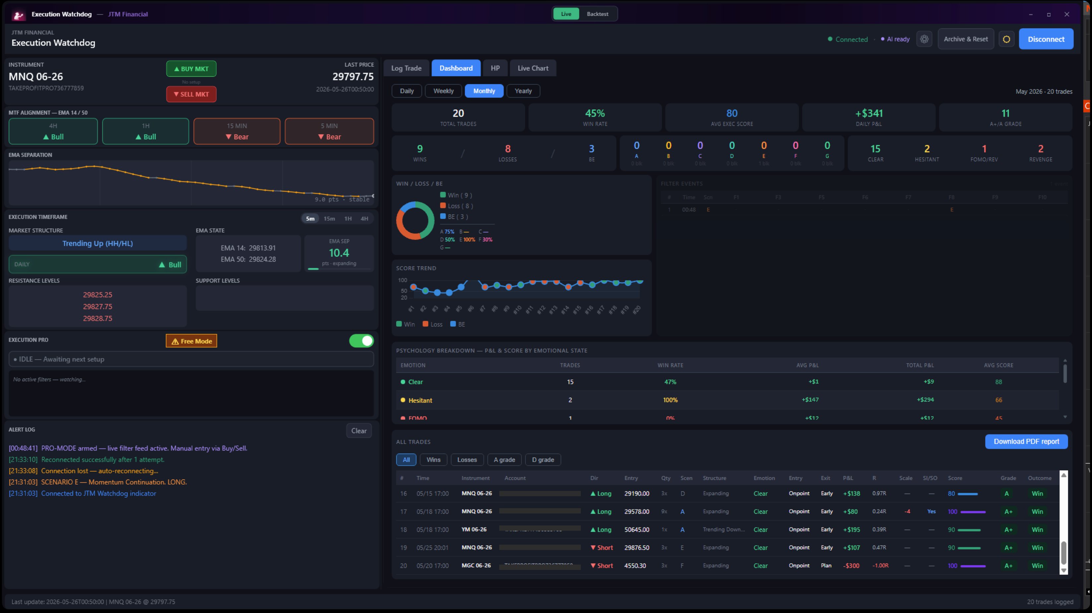Select the 1H execution timeframe
Image resolution: width=1092 pixels, height=613 pixels.
click(x=348, y=219)
